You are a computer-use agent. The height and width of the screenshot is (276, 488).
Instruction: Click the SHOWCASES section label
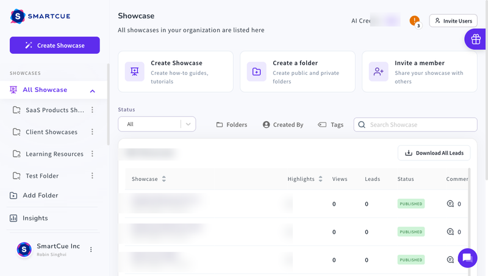pos(25,73)
